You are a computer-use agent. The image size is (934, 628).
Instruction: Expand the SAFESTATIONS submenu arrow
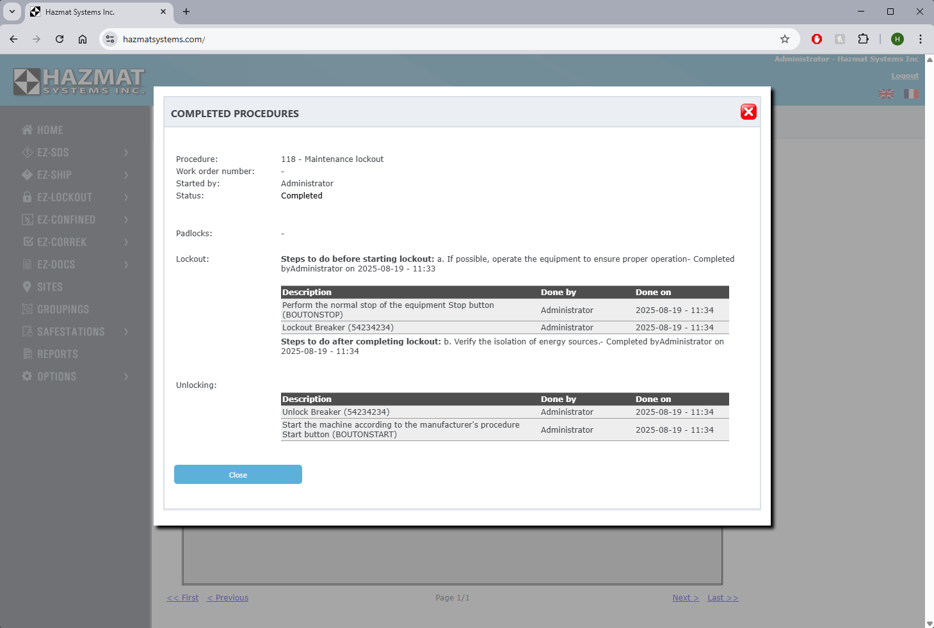point(126,332)
